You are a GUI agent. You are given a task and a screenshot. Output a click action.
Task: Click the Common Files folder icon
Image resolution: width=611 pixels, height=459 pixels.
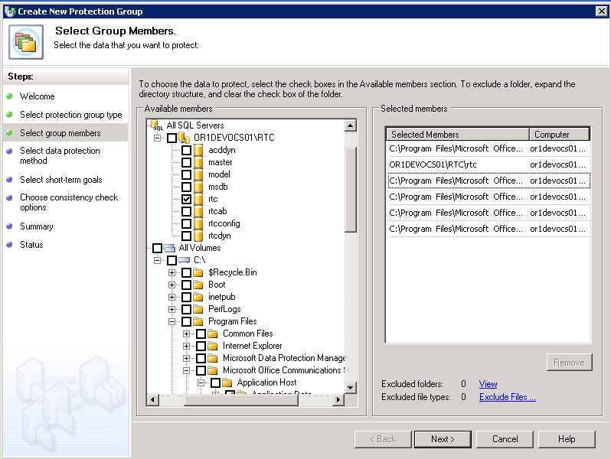[x=213, y=334]
